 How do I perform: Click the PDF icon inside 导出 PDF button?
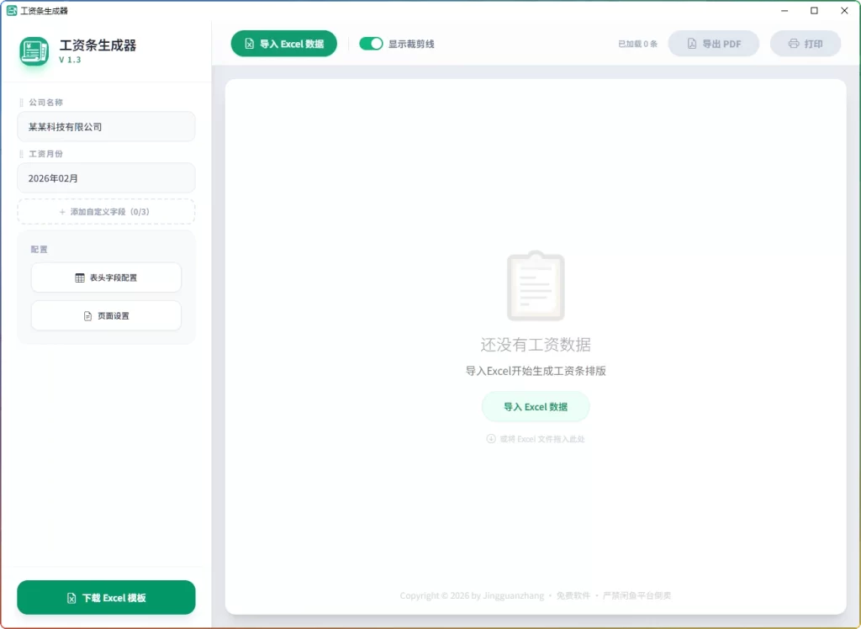pos(692,43)
